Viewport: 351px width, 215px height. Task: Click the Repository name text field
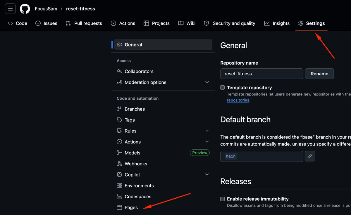tap(262, 74)
